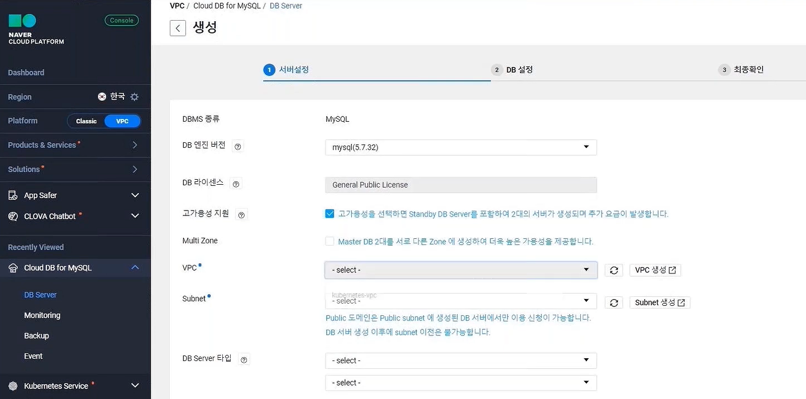Expand App Safer menu arrow
Screen dimensions: 806x399
pyautogui.click(x=135, y=195)
